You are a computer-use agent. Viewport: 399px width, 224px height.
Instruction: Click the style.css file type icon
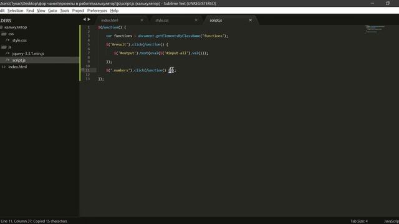pos(7,40)
